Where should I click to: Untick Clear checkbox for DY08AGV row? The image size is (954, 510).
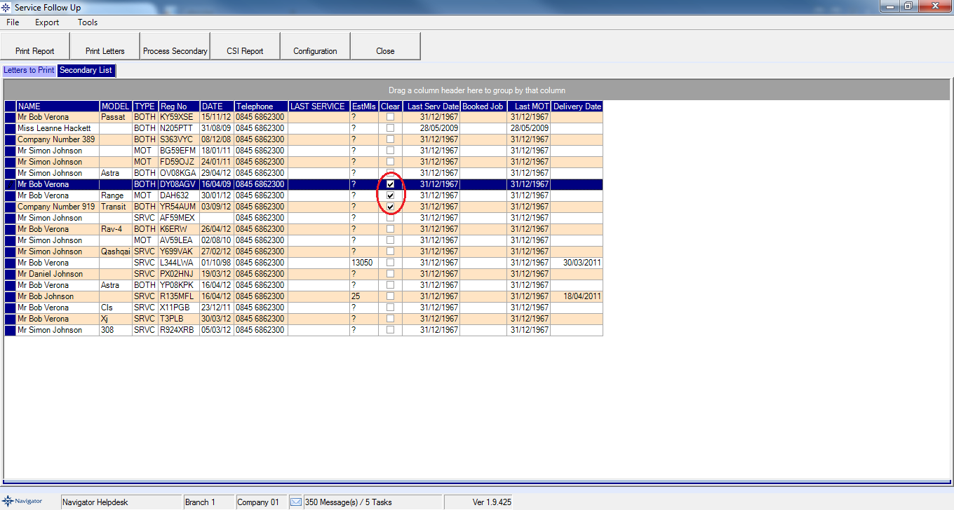(x=391, y=184)
